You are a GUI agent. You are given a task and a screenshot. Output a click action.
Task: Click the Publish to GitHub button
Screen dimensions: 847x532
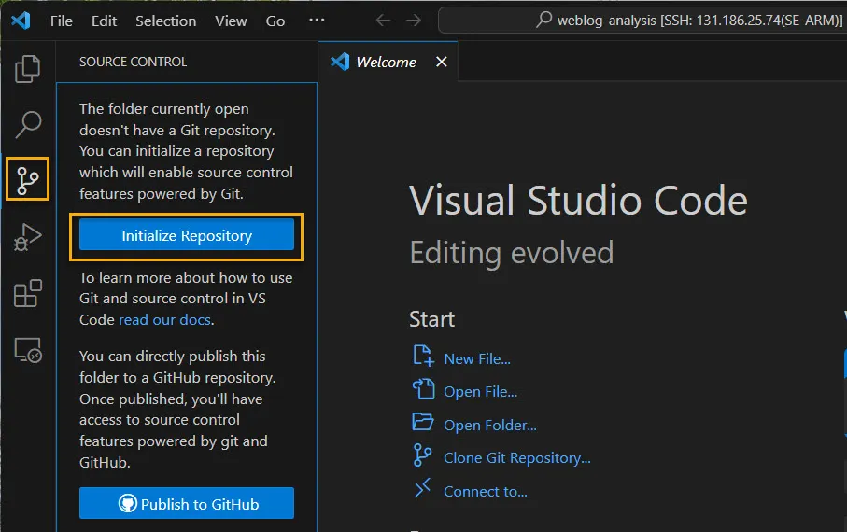click(x=187, y=503)
